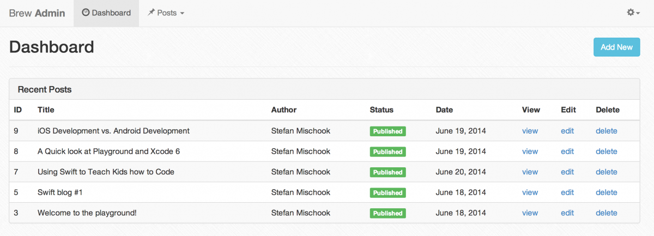Open the settings gear menu
This screenshot has width=654, height=236.
pos(633,13)
